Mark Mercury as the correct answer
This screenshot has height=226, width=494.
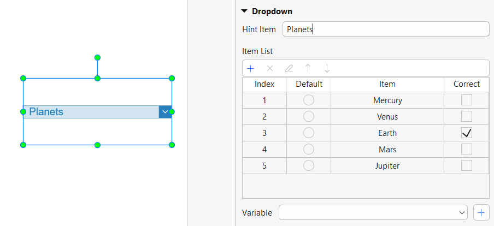click(466, 100)
